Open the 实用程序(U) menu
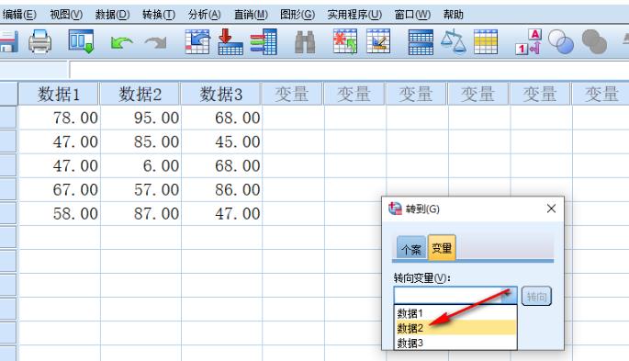Image resolution: width=629 pixels, height=361 pixels. [354, 15]
